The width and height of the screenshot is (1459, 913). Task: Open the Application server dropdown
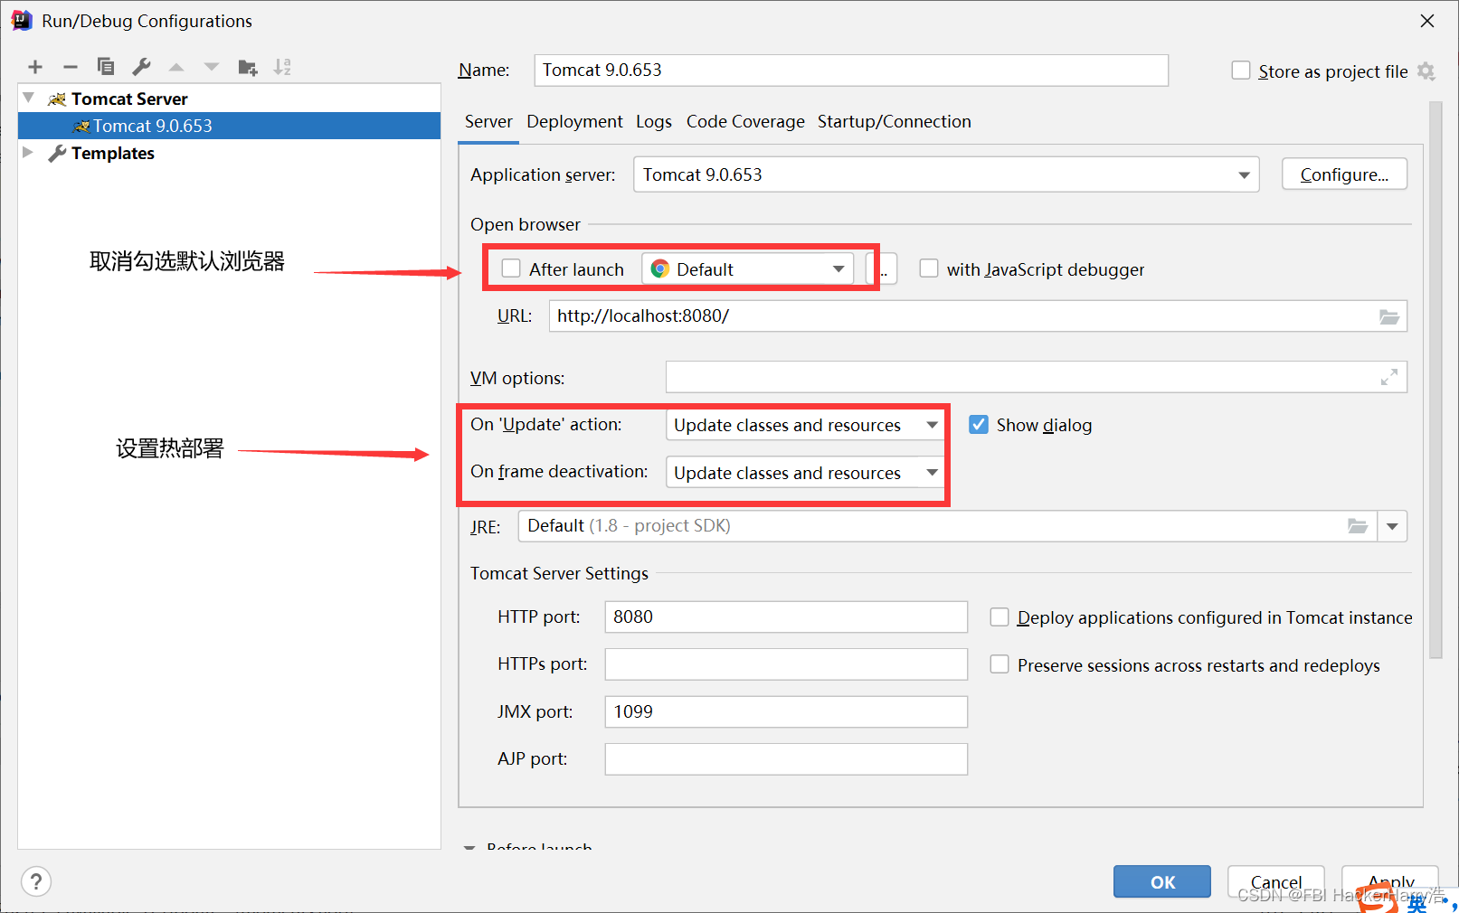tap(946, 174)
